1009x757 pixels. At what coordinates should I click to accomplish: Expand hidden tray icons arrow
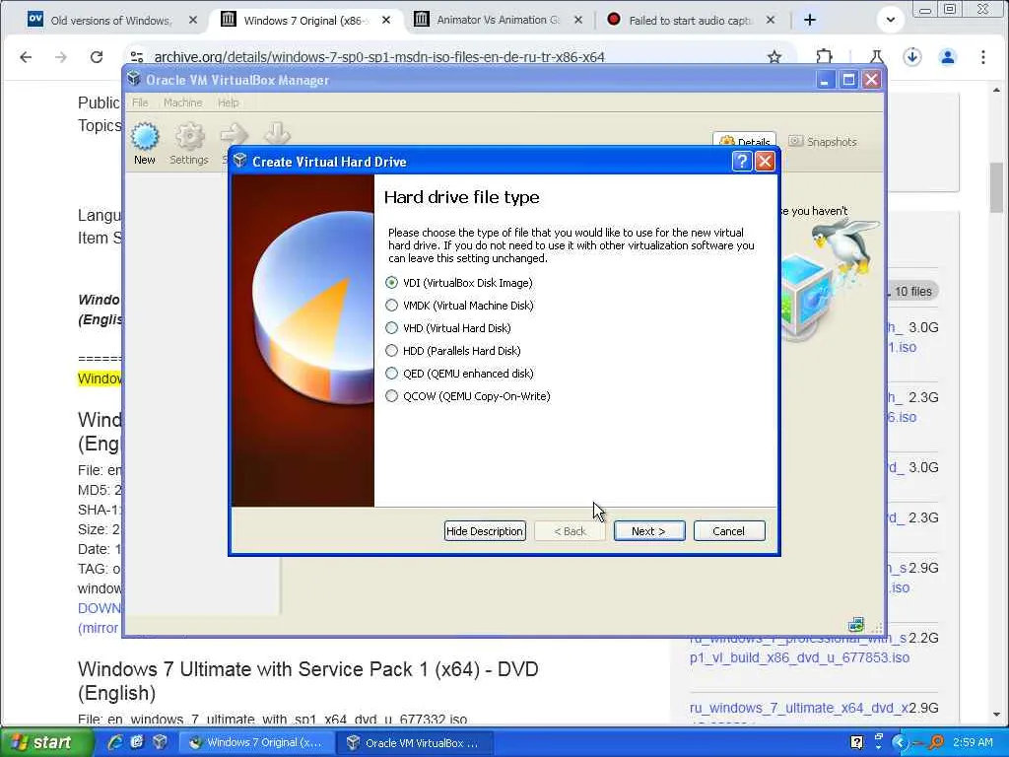pos(899,742)
